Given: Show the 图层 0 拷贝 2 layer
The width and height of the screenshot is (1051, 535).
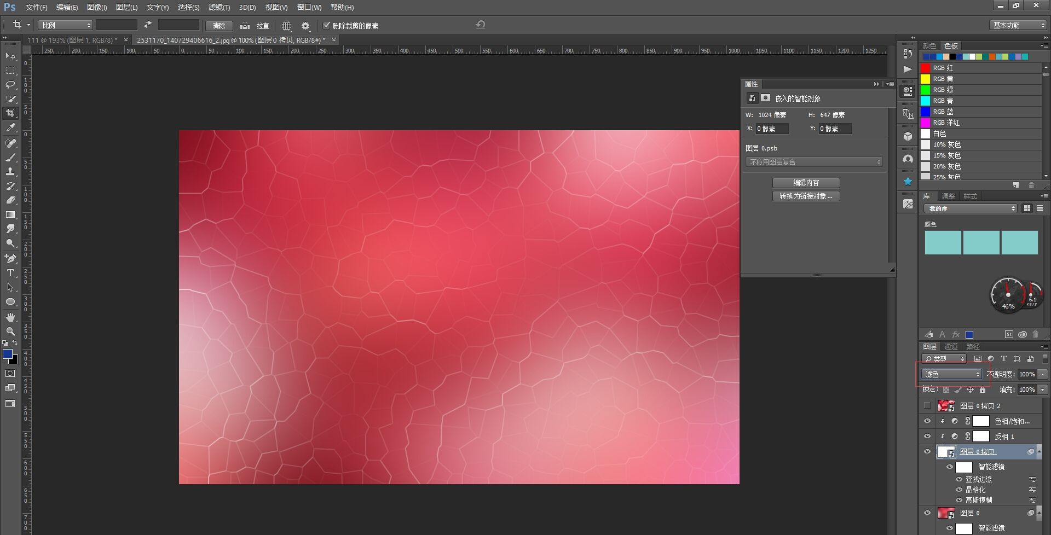Looking at the screenshot, I should click(x=927, y=406).
